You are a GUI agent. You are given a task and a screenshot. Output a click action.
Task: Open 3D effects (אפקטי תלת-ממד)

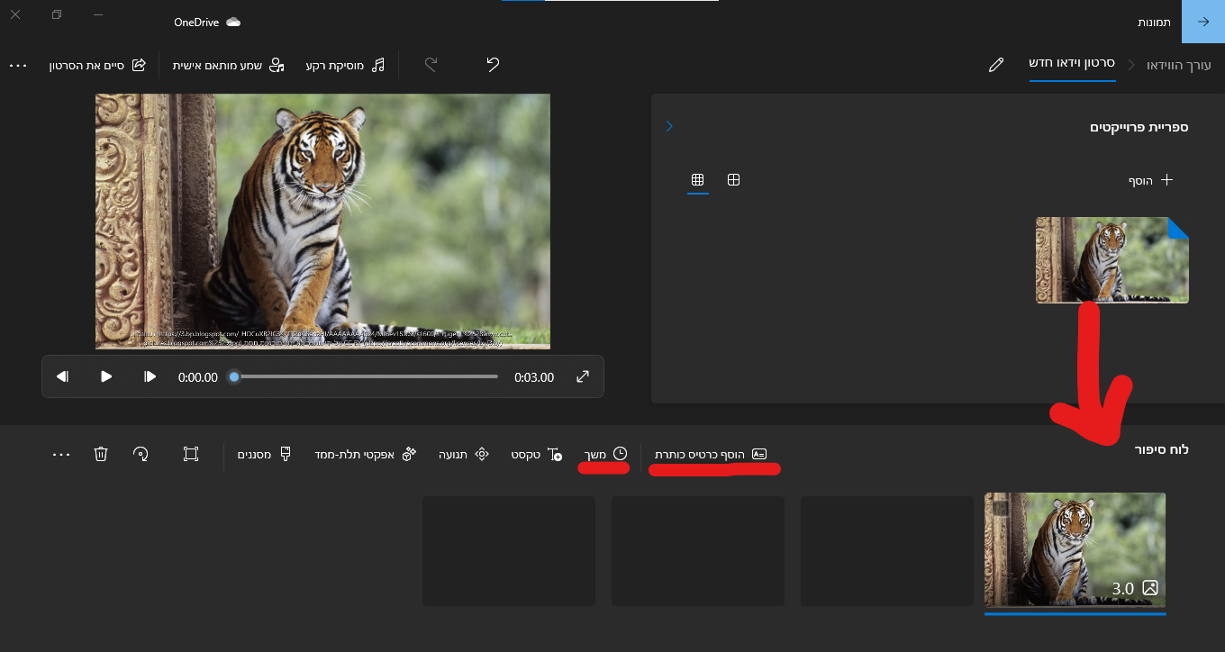point(365,455)
